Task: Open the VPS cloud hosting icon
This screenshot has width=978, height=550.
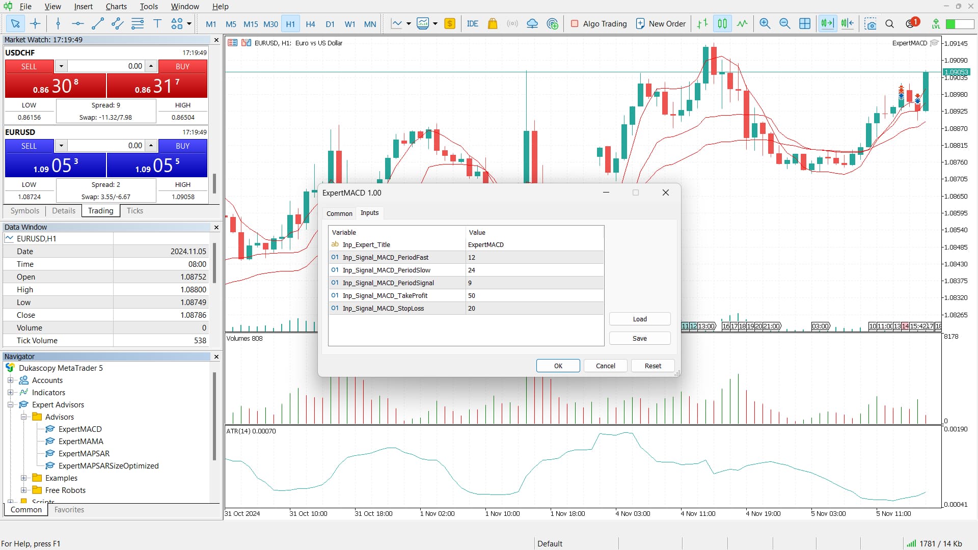Action: click(x=532, y=23)
